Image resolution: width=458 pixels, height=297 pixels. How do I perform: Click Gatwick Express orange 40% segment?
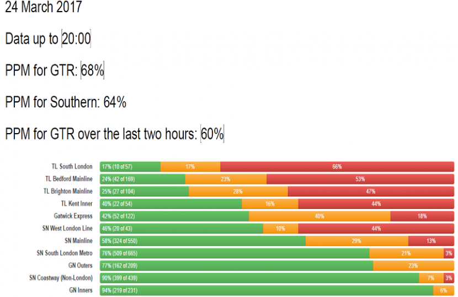(319, 216)
